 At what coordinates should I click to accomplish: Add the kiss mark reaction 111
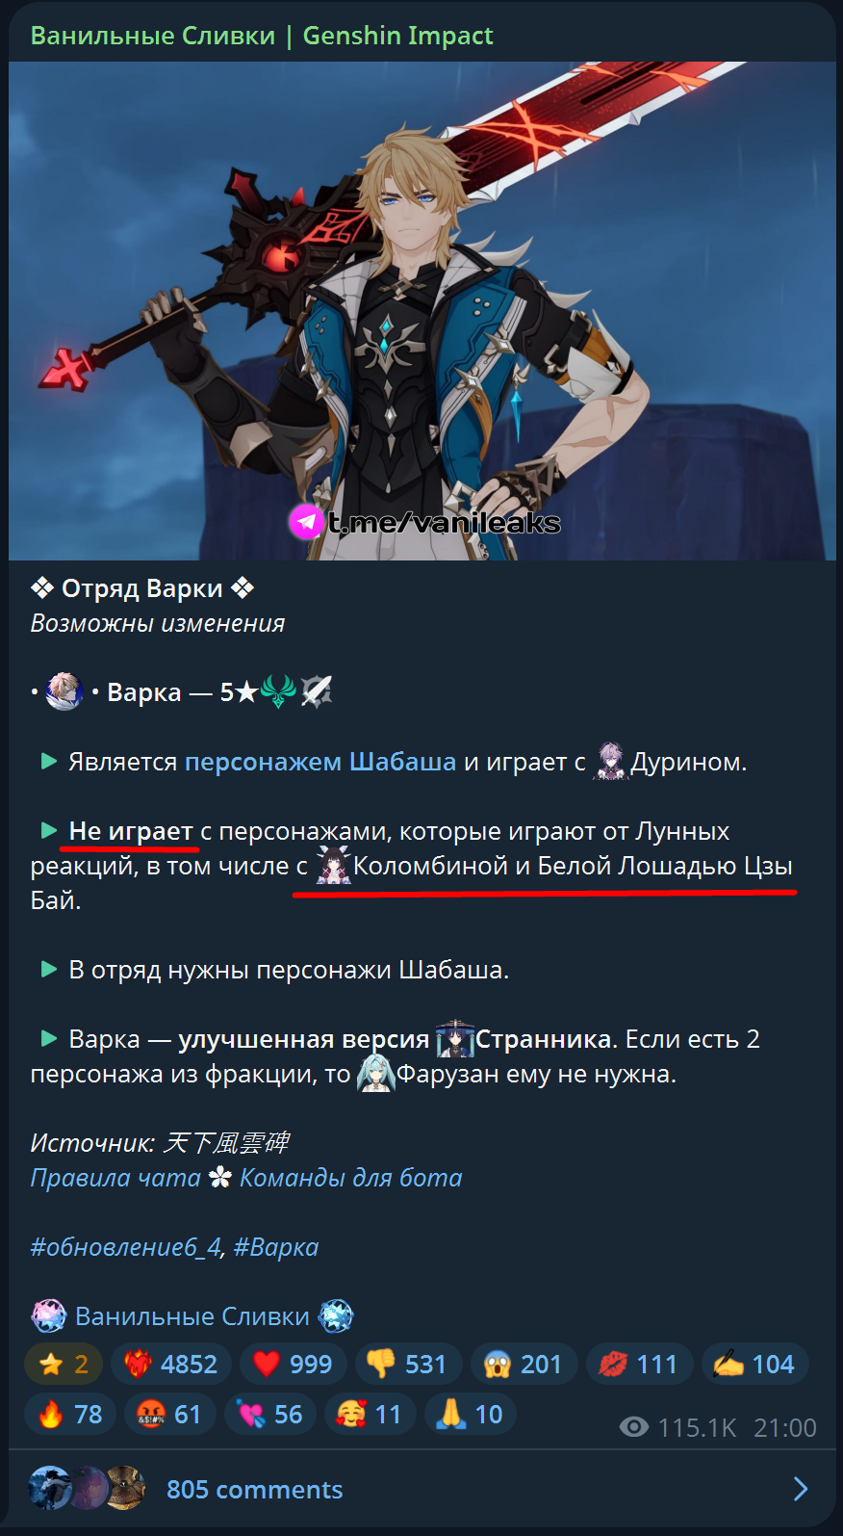[x=639, y=1364]
